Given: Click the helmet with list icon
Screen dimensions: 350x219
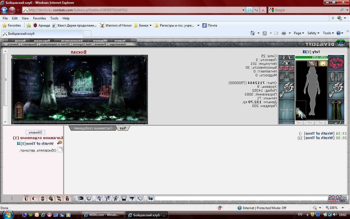Looking at the screenshot, I should click(x=81, y=198).
